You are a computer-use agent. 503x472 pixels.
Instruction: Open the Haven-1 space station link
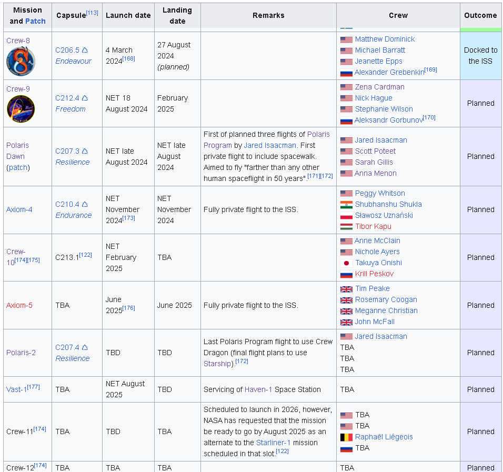(x=258, y=389)
